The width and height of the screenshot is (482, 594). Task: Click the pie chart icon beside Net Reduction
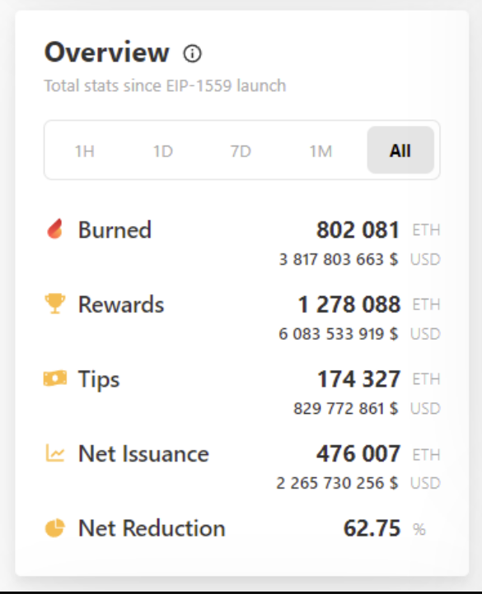click(x=55, y=527)
